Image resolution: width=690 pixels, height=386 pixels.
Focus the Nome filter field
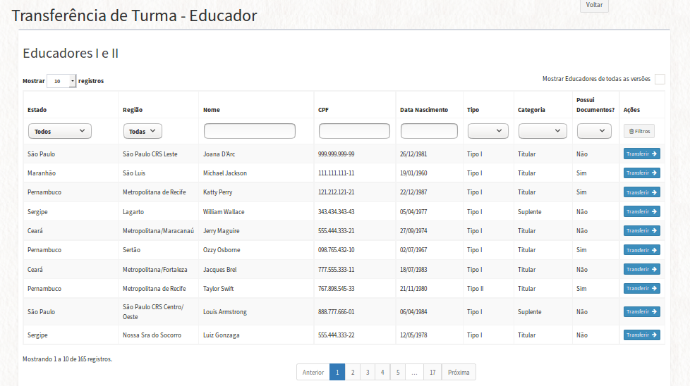[x=250, y=131]
